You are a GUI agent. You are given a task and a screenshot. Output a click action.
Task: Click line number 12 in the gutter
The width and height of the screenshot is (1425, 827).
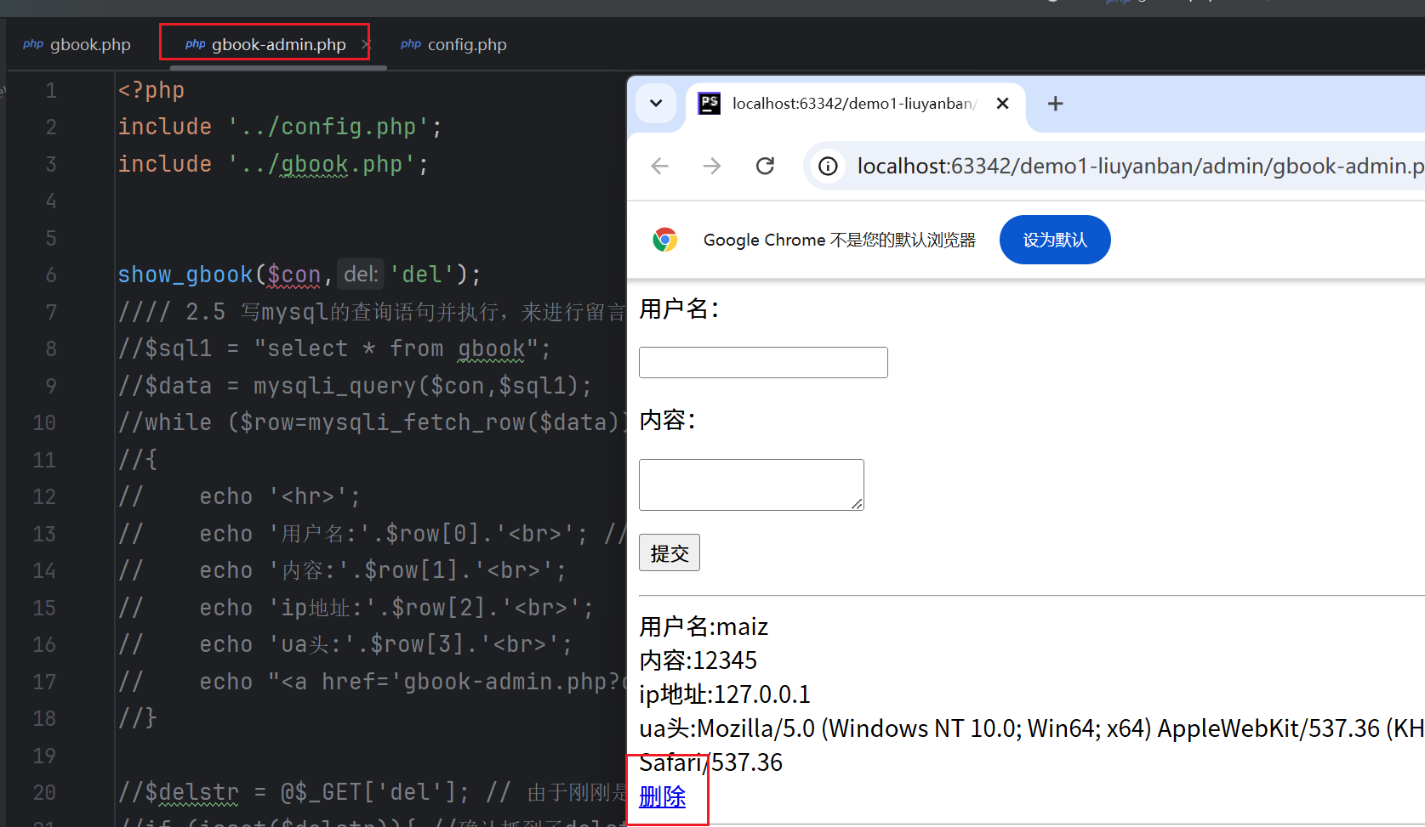(x=44, y=496)
